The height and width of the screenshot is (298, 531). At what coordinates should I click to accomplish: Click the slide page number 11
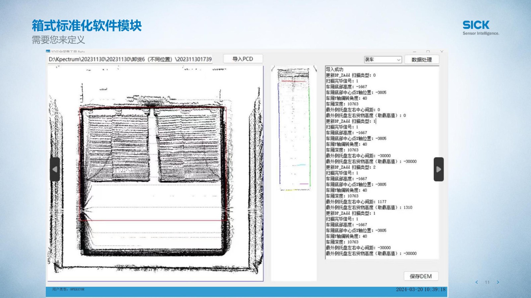point(487,282)
